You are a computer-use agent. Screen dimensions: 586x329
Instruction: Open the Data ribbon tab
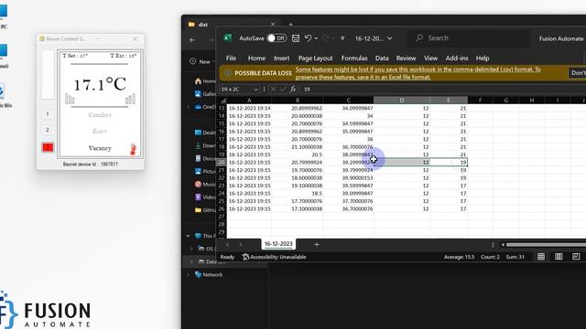tap(382, 58)
